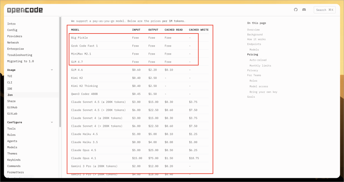Open Formatters under Configure
344x182 pixels.
16,172
